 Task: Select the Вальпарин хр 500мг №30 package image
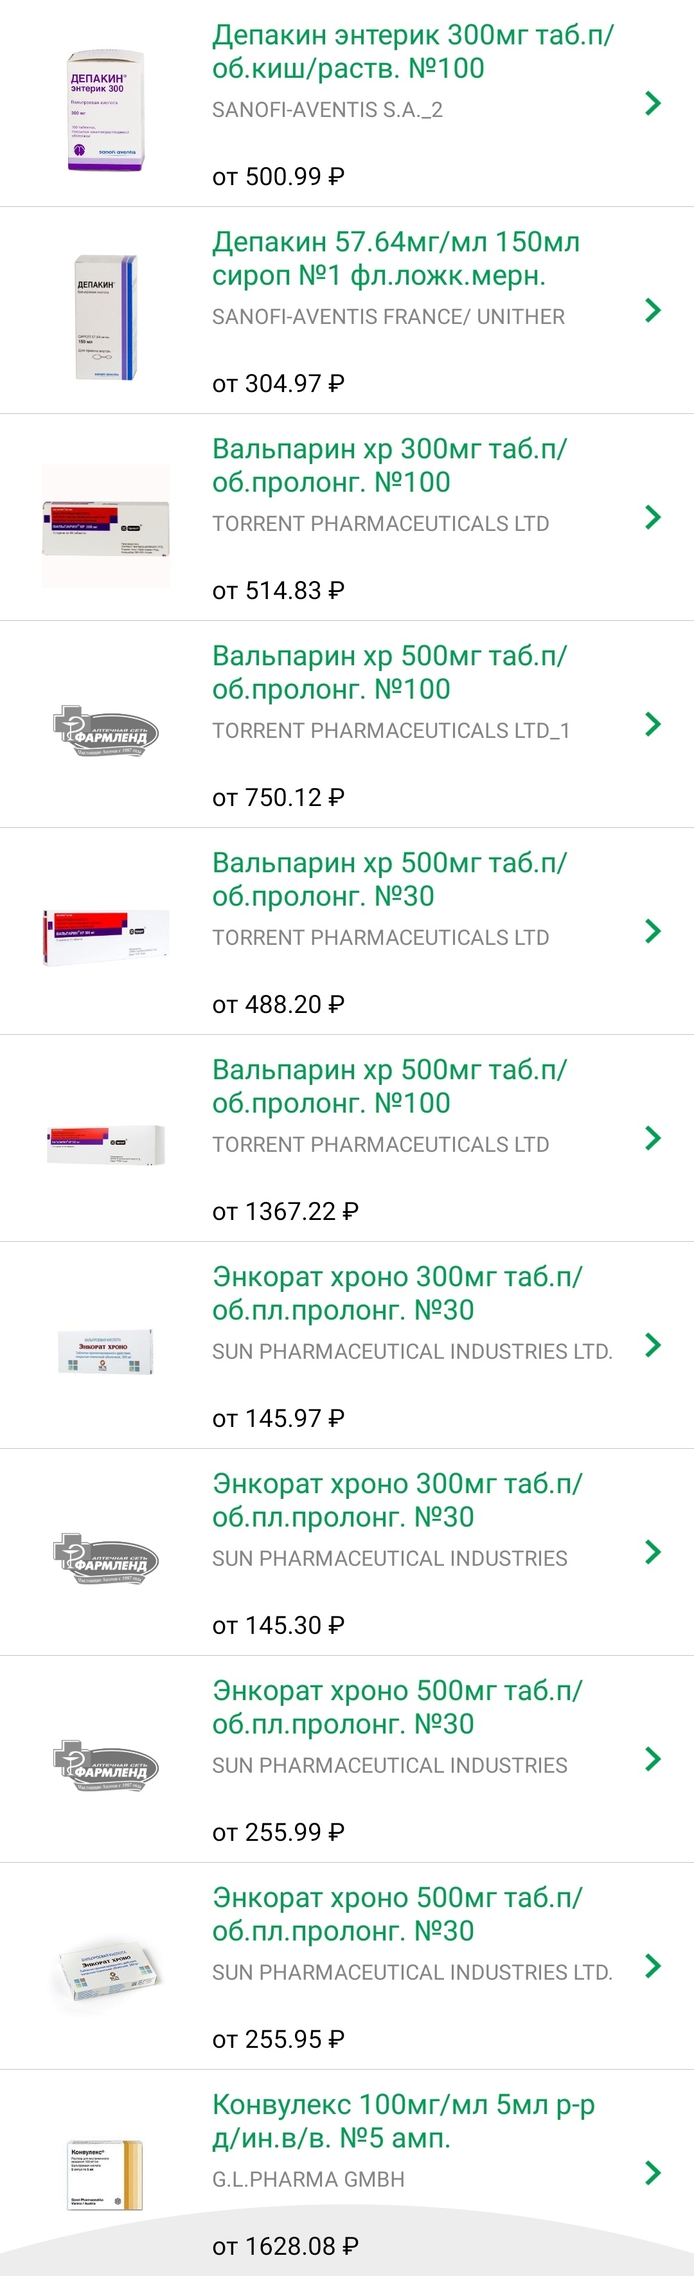pyautogui.click(x=106, y=936)
